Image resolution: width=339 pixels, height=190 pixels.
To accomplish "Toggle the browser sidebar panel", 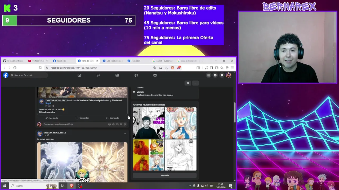I will click(211, 68).
